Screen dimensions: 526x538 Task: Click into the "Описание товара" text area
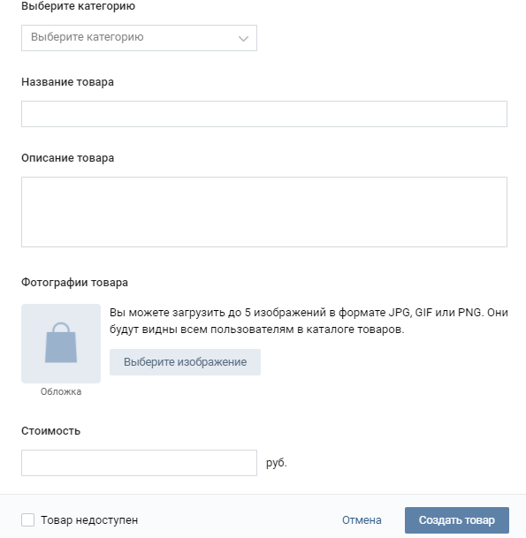(264, 212)
